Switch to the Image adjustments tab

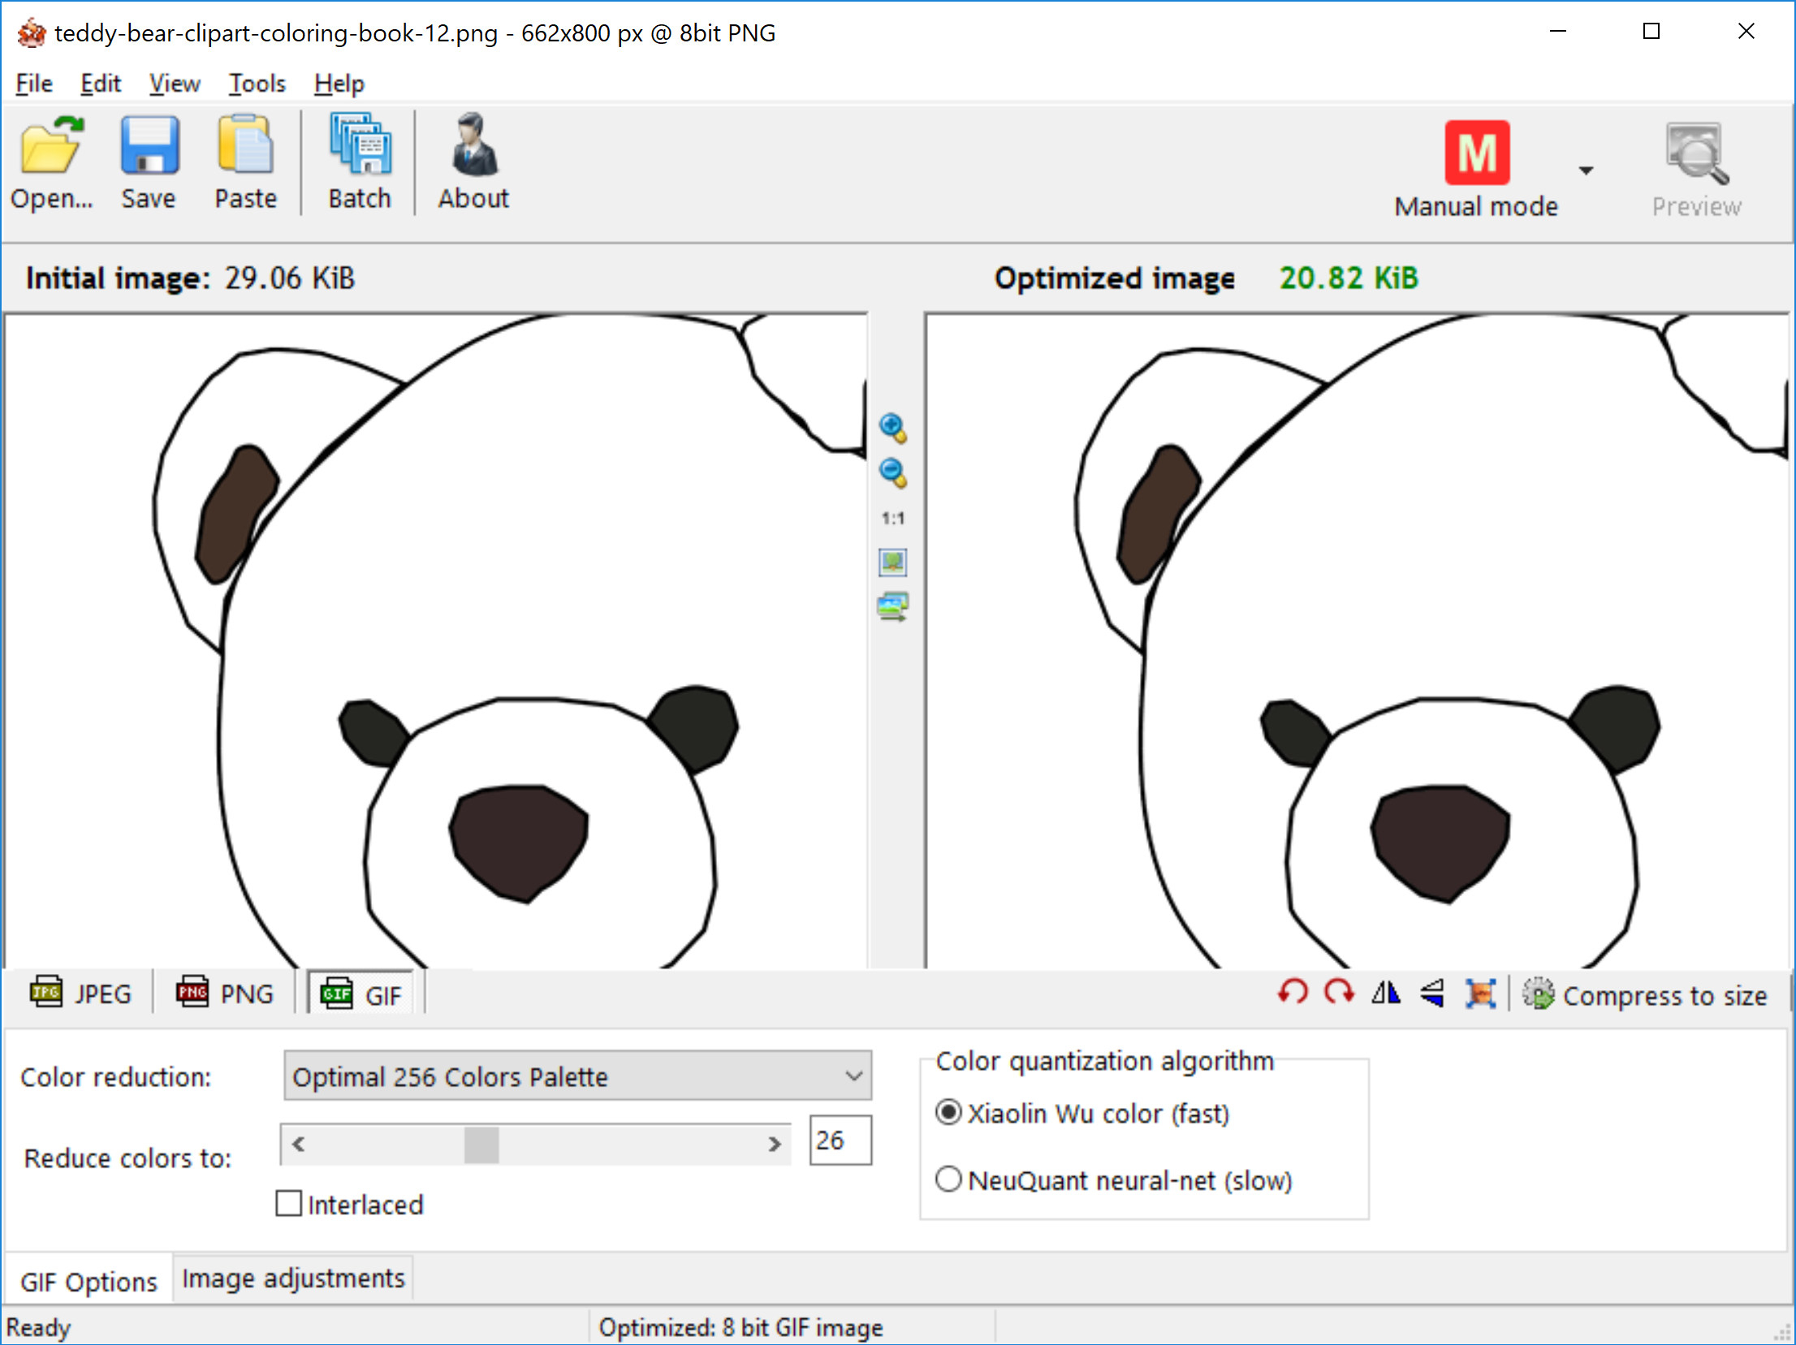tap(293, 1278)
